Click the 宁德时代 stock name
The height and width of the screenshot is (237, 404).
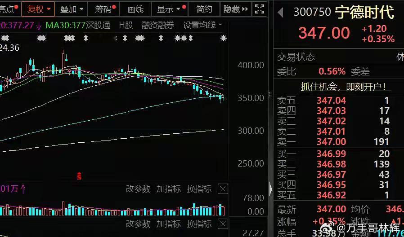pos(364,12)
